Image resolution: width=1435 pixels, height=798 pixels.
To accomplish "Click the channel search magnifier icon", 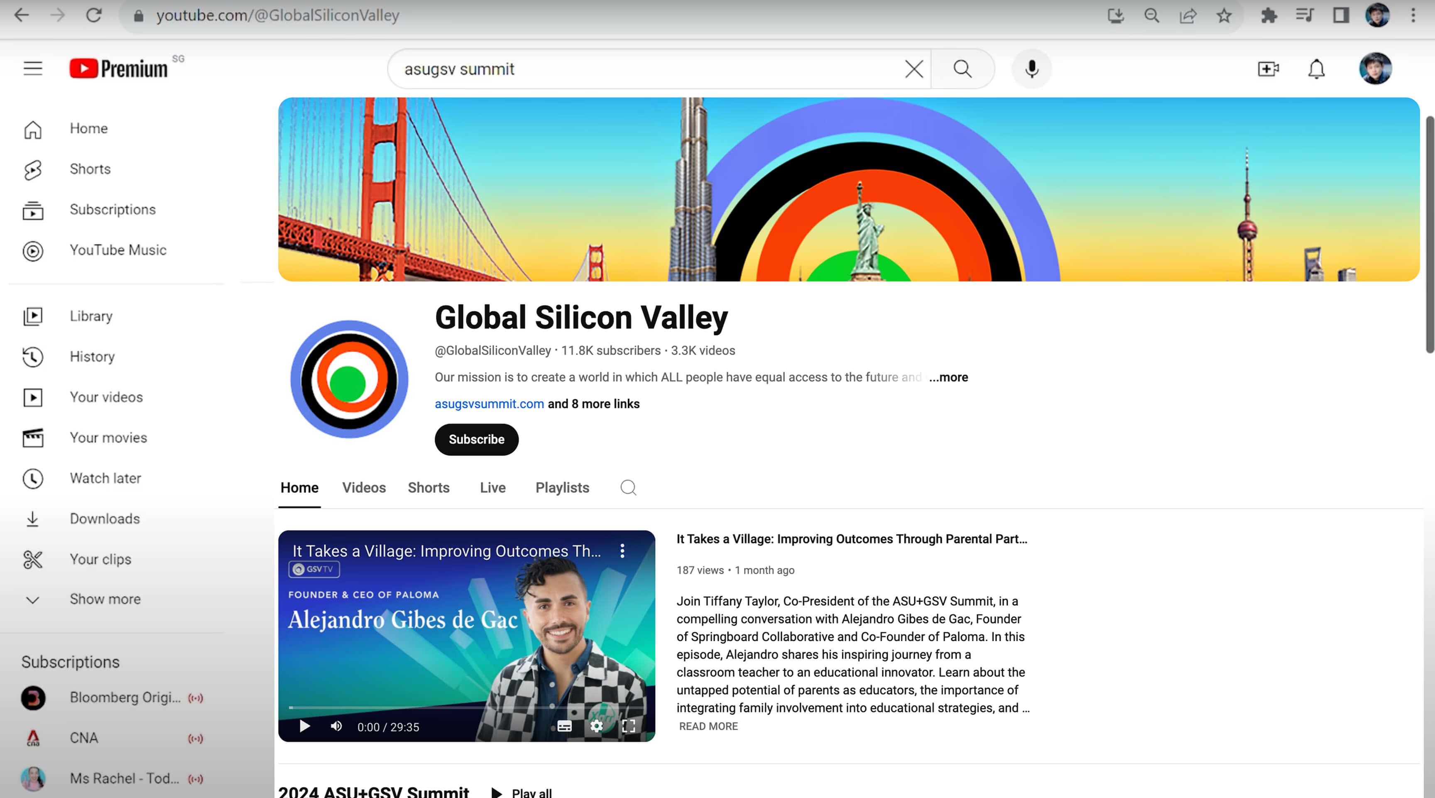I will [628, 487].
